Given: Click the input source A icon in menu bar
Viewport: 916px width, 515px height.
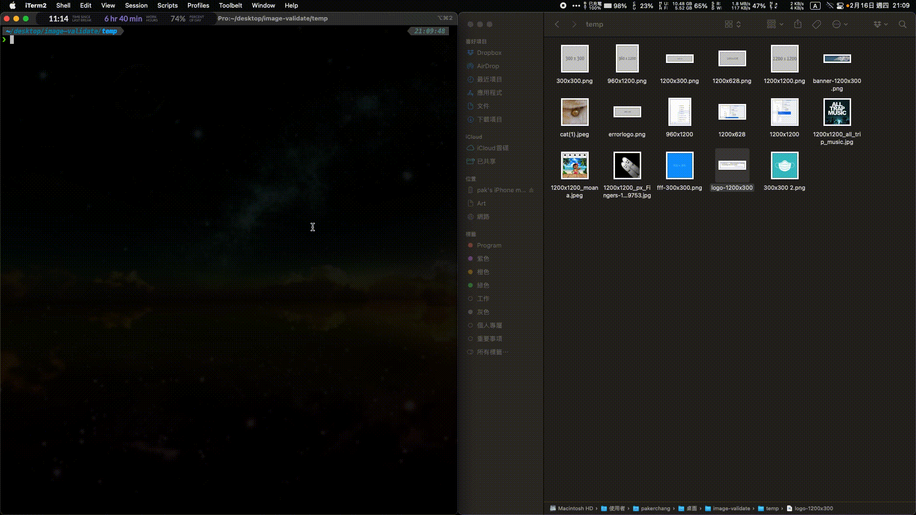Looking at the screenshot, I should (815, 6).
